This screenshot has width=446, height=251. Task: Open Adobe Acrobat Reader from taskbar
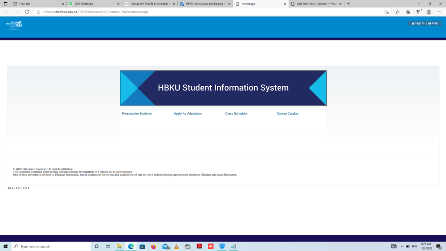tap(199, 247)
